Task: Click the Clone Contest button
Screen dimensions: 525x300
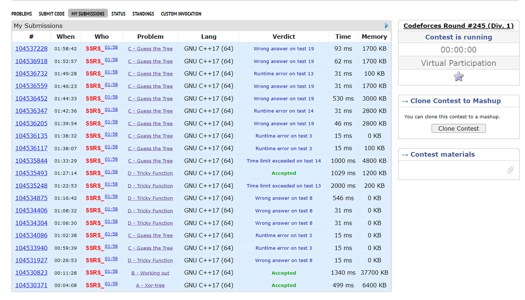Action: click(458, 128)
